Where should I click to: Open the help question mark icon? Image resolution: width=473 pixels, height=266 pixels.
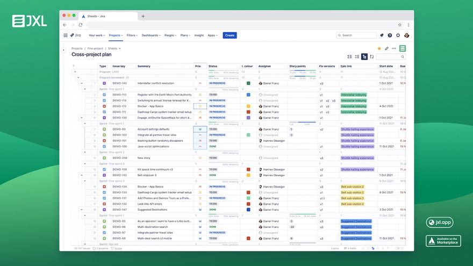coord(390,35)
